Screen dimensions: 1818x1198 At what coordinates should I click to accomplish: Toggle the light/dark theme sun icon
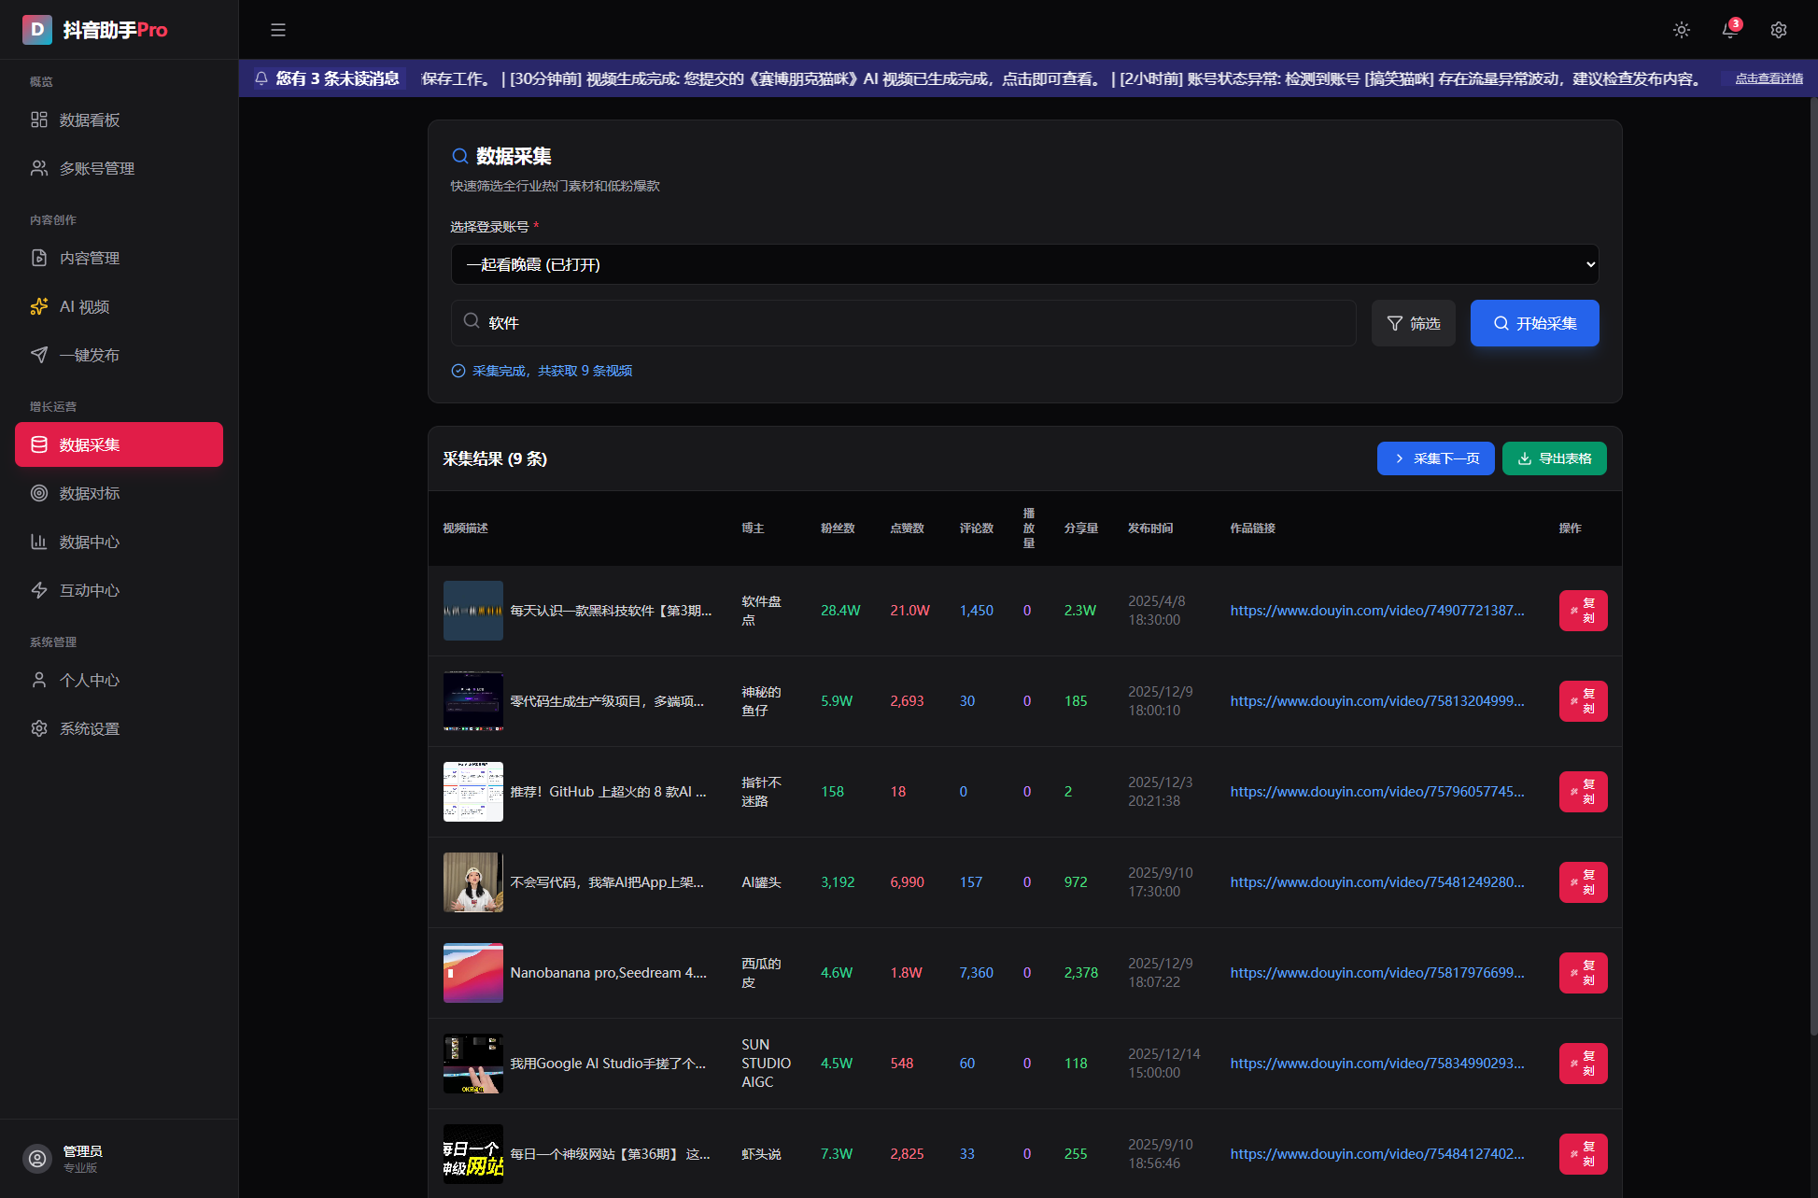point(1681,30)
